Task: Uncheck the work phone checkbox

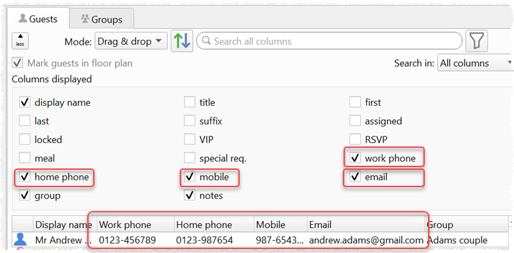Action: pyautogui.click(x=355, y=158)
